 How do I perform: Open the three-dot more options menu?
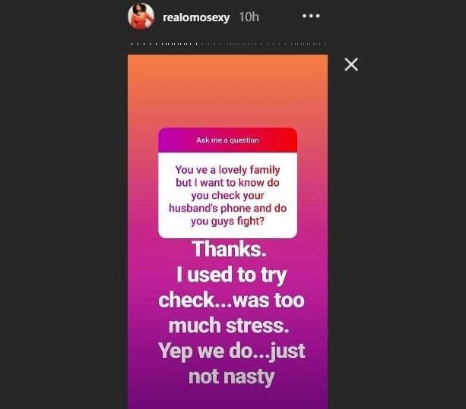click(x=311, y=16)
